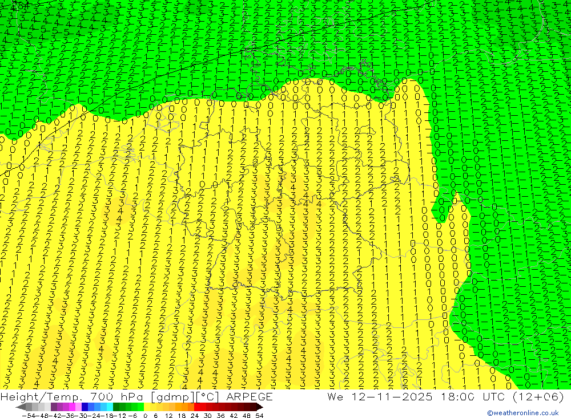The width and height of the screenshot is (571, 418).
Task: Click the magenta -36°C legend swatch
Action: (x=72, y=407)
